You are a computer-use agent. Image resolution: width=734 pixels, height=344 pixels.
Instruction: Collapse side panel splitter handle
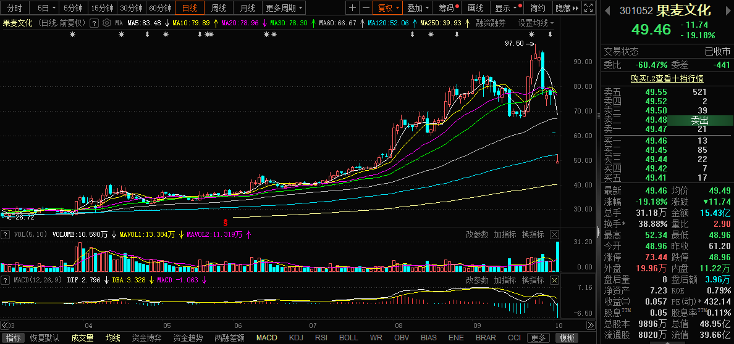pos(598,232)
